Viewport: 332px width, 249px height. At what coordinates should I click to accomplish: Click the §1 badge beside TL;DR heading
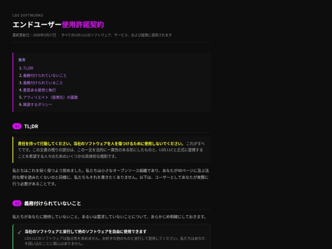click(x=17, y=127)
